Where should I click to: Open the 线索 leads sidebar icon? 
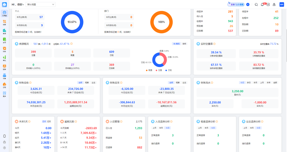(x=4, y=22)
